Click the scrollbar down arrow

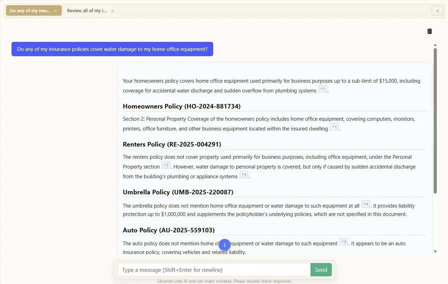click(x=435, y=251)
